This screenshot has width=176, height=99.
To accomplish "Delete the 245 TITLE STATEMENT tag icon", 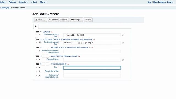I will tap(68, 64).
